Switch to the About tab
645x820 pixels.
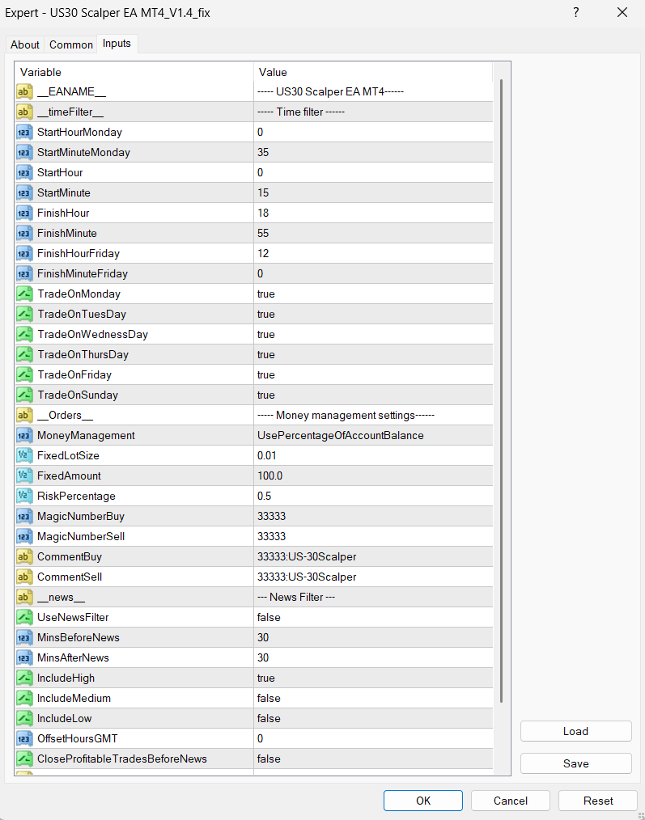pyautogui.click(x=25, y=45)
